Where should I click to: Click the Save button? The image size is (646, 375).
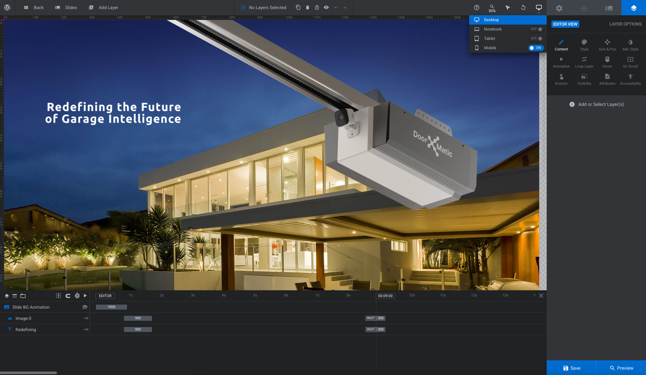tap(571, 368)
